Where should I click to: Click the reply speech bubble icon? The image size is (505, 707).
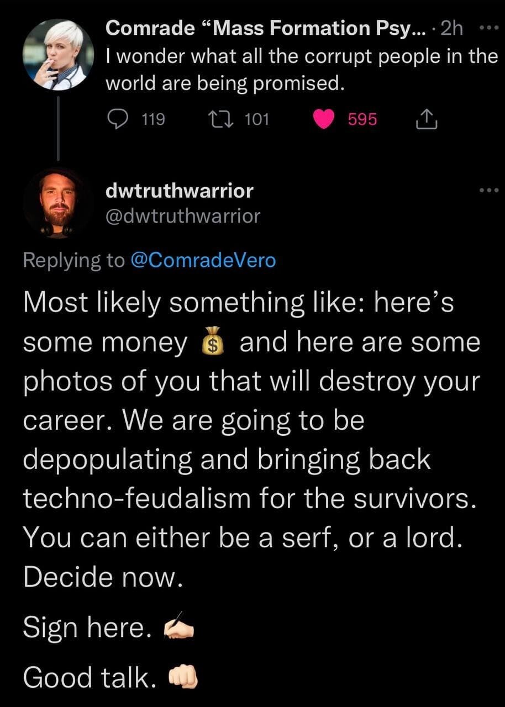(x=117, y=119)
